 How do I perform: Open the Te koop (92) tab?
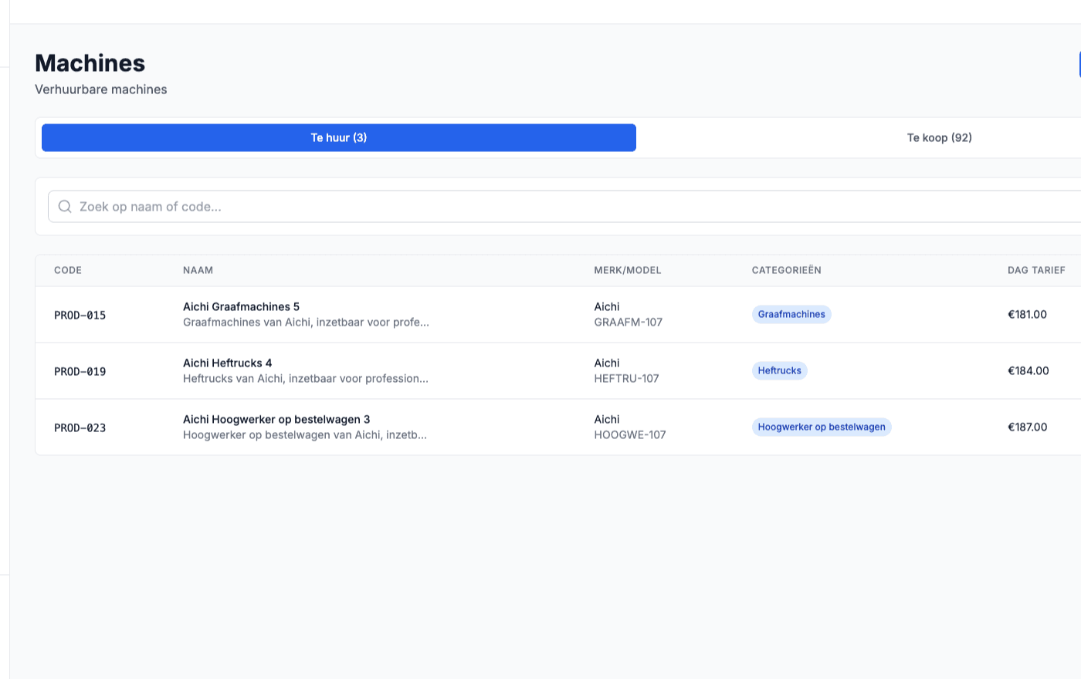tap(938, 137)
